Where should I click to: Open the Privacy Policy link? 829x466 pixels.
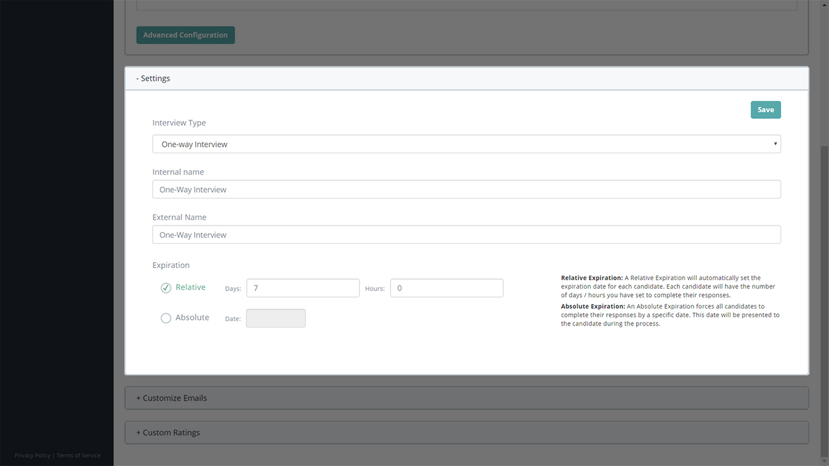tap(32, 456)
